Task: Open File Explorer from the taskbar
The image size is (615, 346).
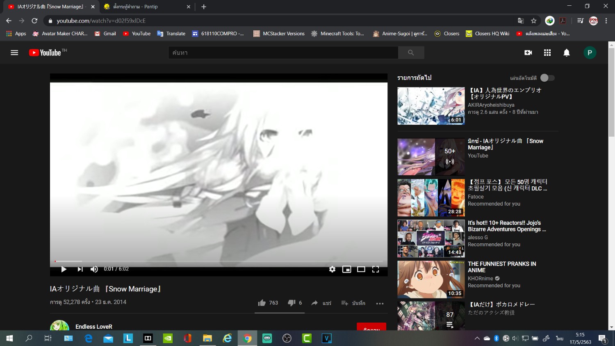Action: 207,338
